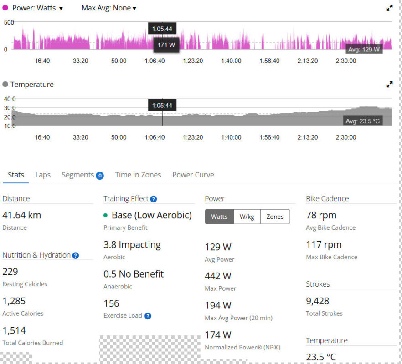Click the Temperature chart title

(32, 85)
